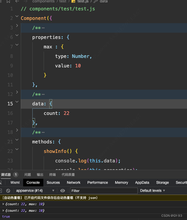Image resolution: width=187 pixels, height=220 pixels.
Task: Click the count value 22 on line 16
Action: pyautogui.click(x=66, y=113)
